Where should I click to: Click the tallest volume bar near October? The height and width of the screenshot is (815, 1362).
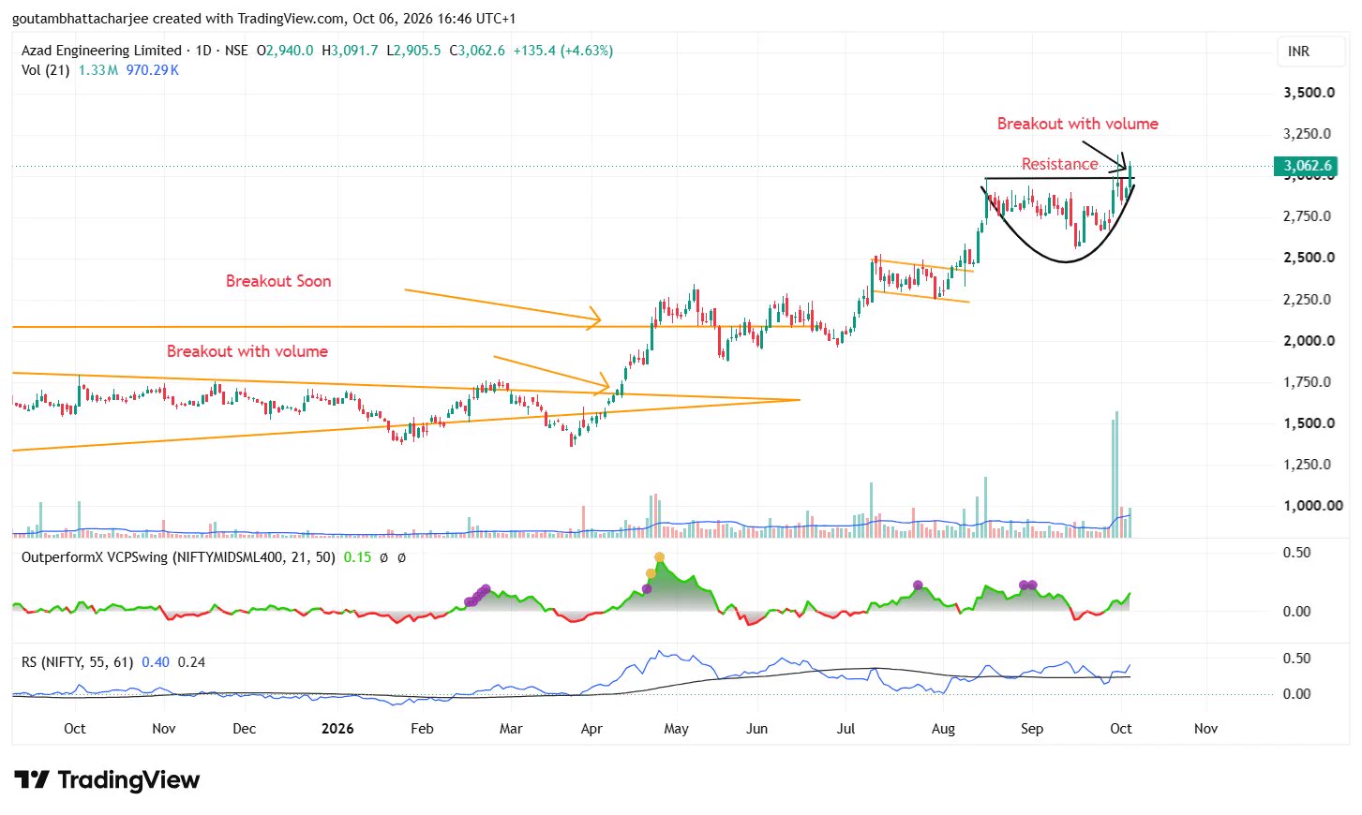pos(1116,474)
